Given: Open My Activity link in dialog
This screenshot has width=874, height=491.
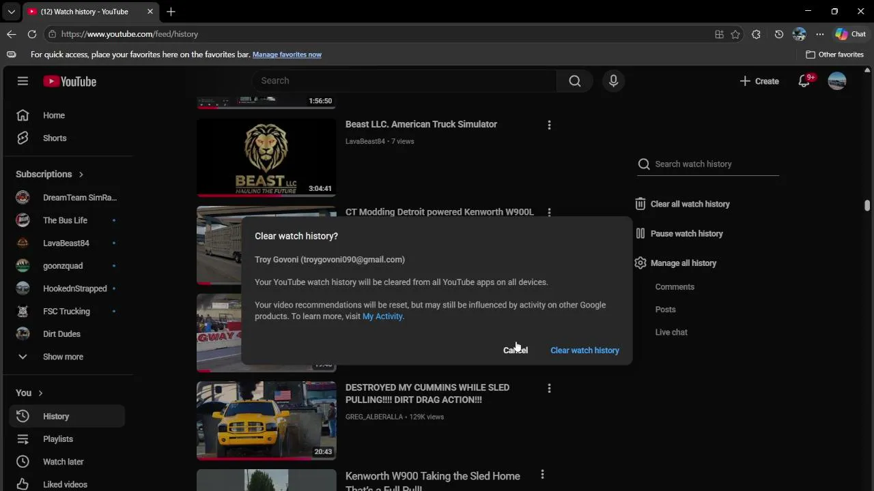Looking at the screenshot, I should pos(382,316).
